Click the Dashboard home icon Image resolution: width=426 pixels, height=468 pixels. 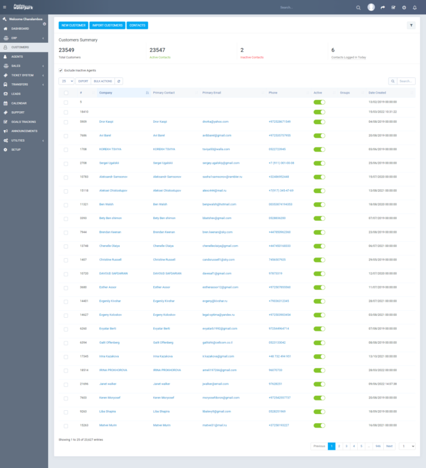(x=5, y=29)
